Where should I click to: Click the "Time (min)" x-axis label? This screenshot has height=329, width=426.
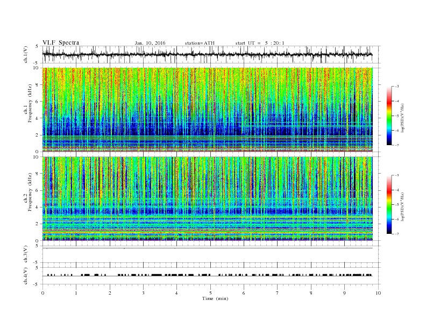pos(215,298)
